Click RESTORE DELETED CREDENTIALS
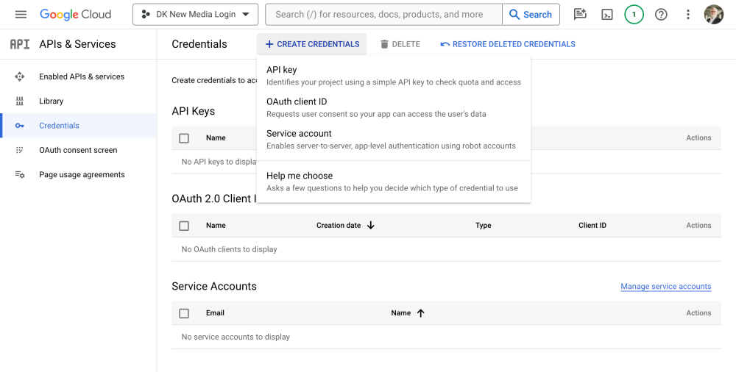 click(508, 44)
